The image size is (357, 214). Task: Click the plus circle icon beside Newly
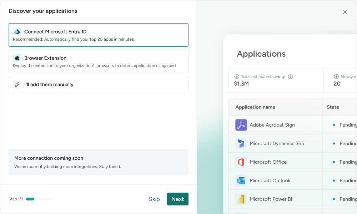336,77
